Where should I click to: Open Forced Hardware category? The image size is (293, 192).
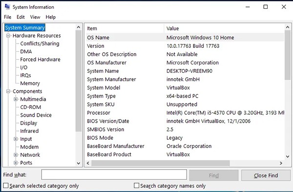point(40,60)
